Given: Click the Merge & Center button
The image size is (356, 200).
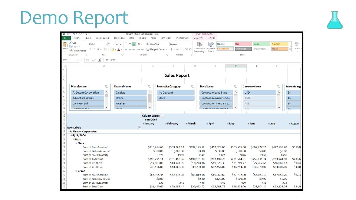Looking at the screenshot, I should [x=155, y=49].
